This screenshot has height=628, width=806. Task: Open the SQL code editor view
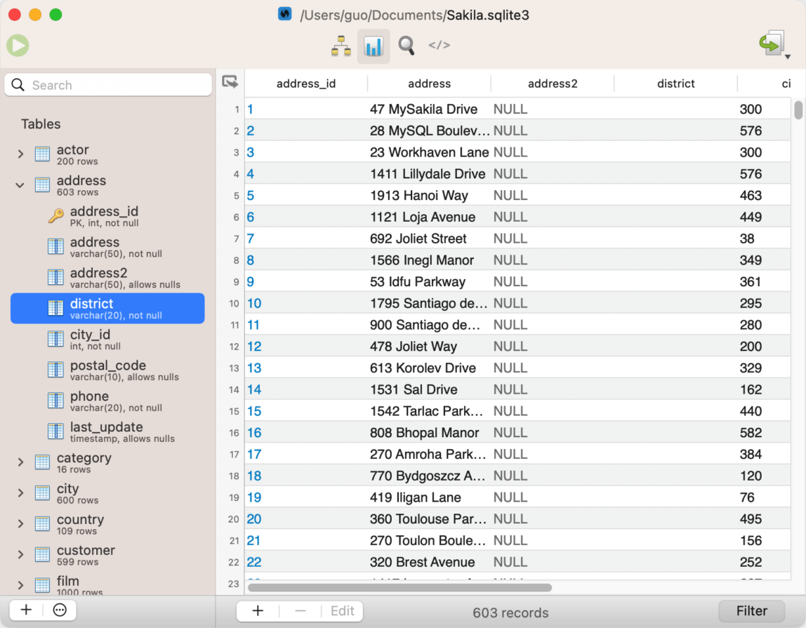(x=440, y=45)
